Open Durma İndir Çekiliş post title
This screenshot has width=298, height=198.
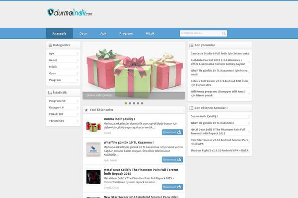(x=119, y=119)
